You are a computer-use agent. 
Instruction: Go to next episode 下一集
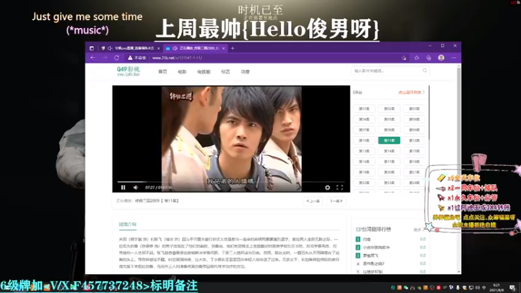[x=336, y=201]
